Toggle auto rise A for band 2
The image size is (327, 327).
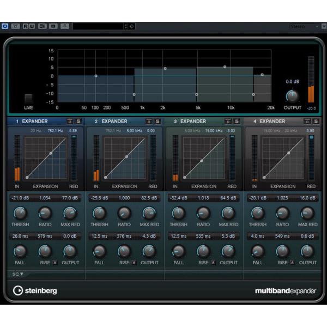coord(134,263)
